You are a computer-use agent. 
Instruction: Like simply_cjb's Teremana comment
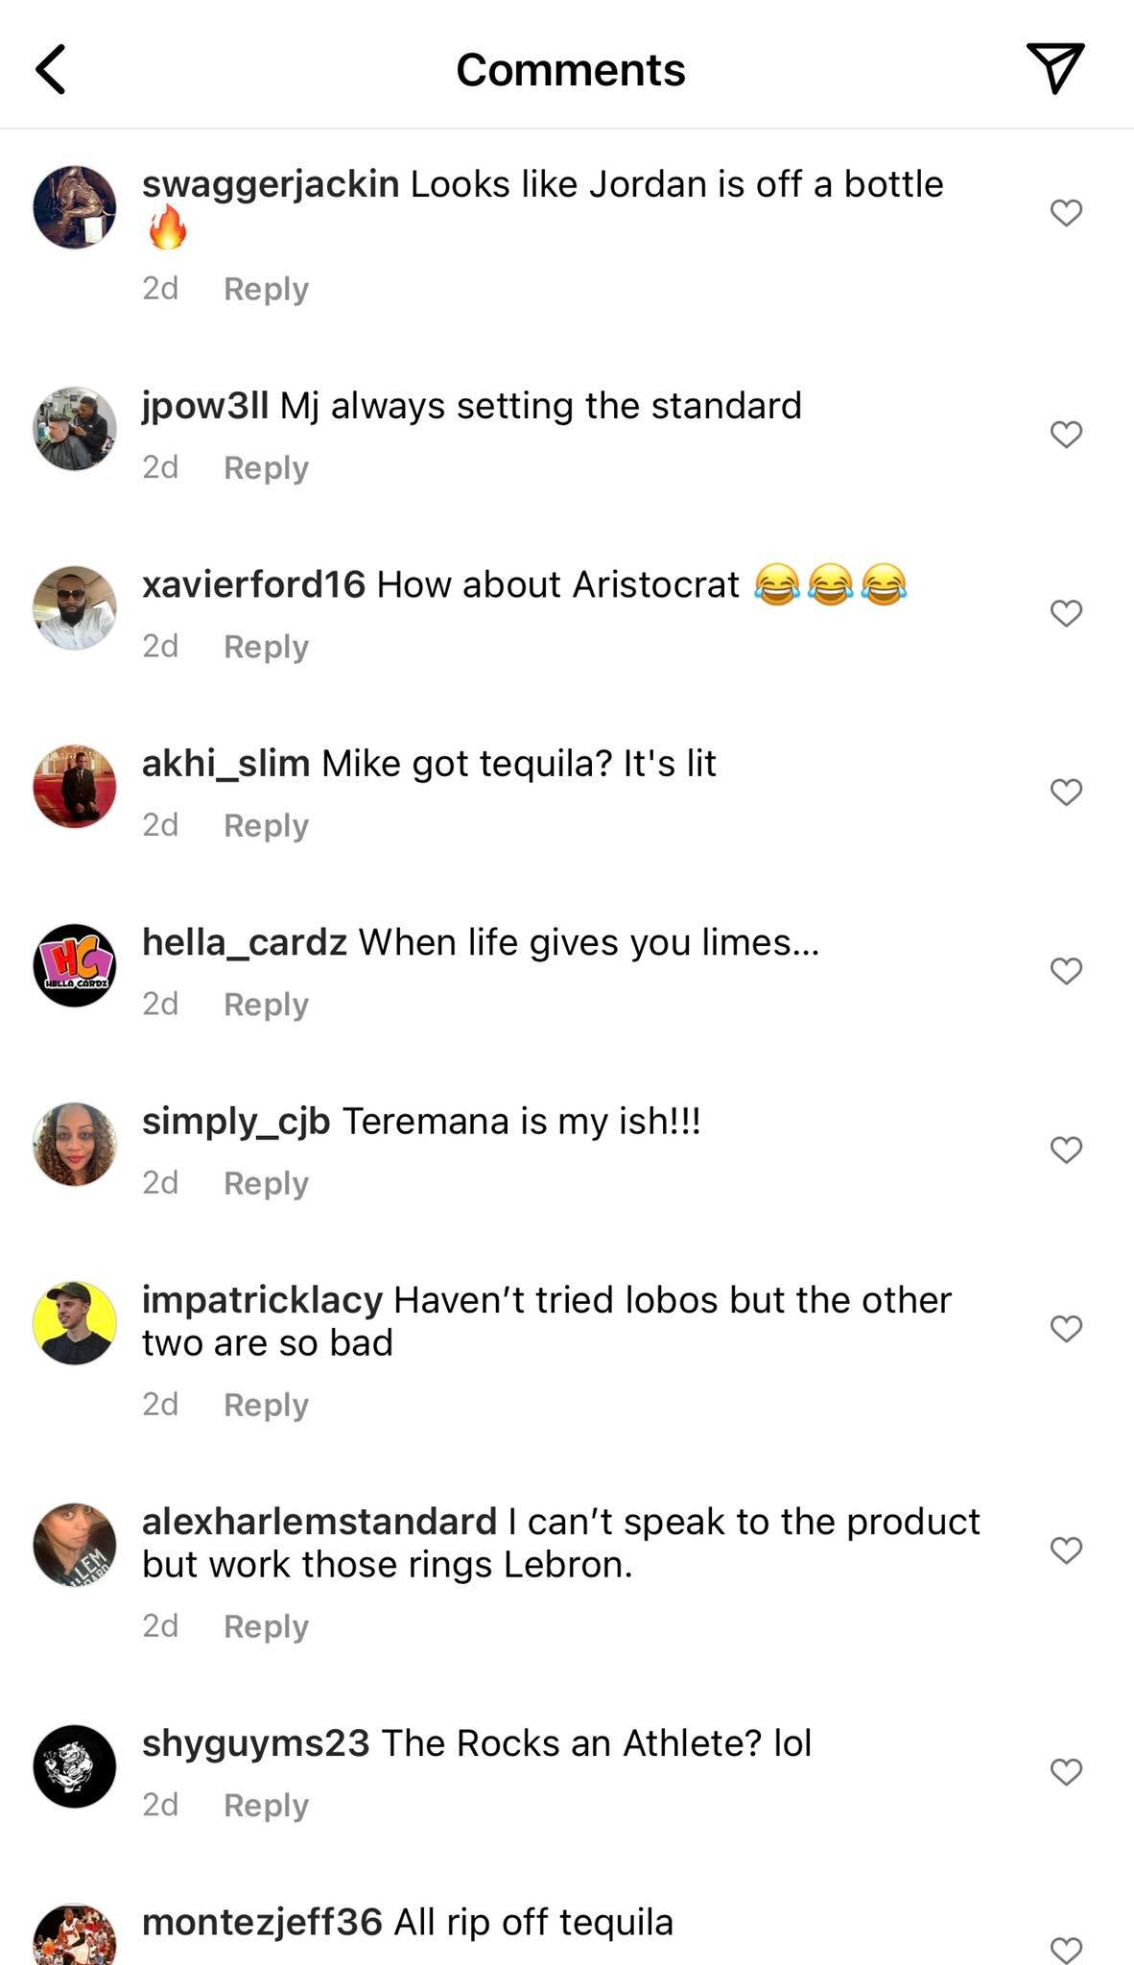click(1066, 1149)
